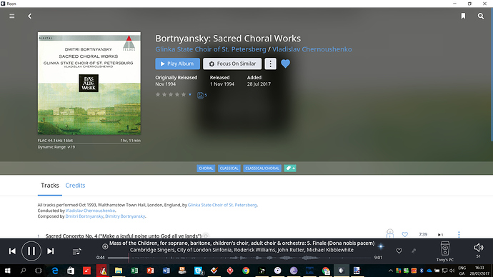Switch to the Credits tab
This screenshot has height=277, width=493.
[x=75, y=186]
